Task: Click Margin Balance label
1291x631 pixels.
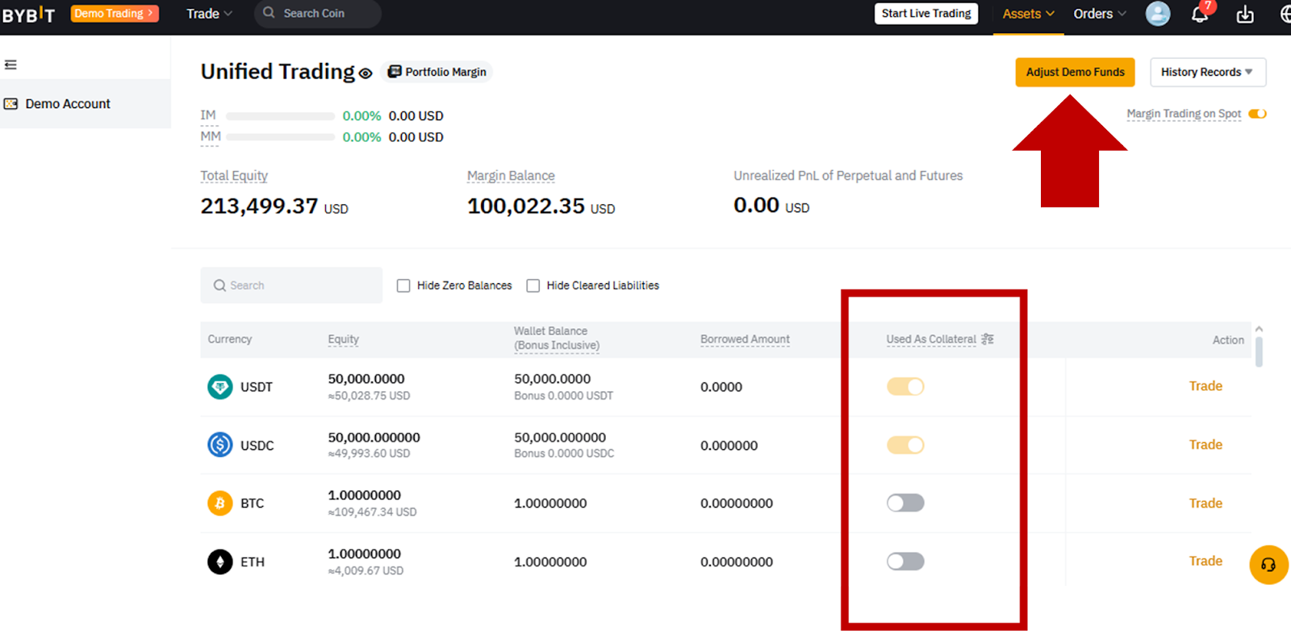Action: point(511,176)
